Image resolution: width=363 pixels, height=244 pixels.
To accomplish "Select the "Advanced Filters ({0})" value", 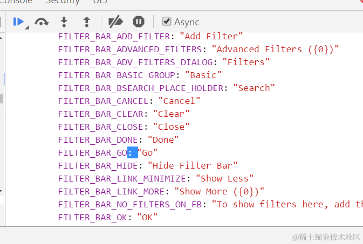I will (x=275, y=50).
